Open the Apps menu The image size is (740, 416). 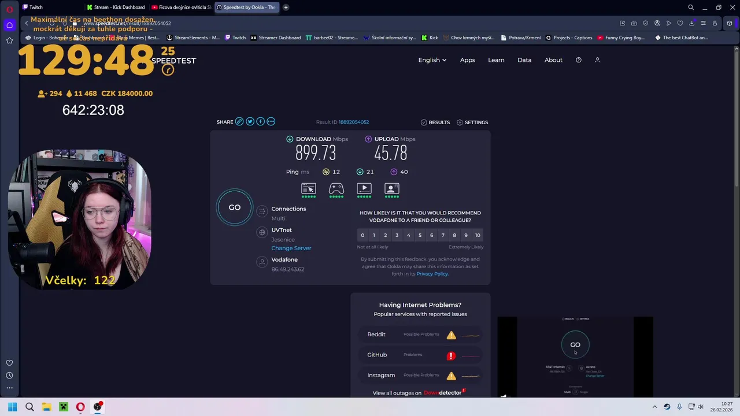tap(468, 60)
